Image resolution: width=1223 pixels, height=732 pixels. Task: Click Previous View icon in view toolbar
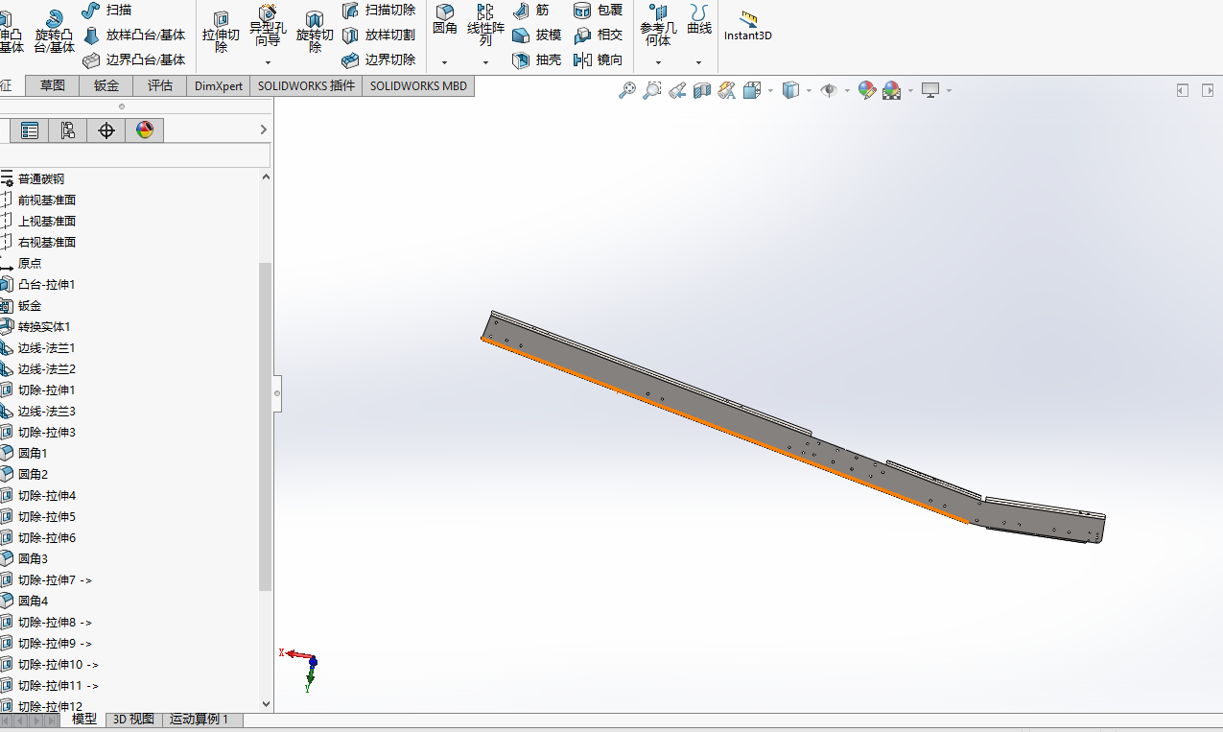677,90
